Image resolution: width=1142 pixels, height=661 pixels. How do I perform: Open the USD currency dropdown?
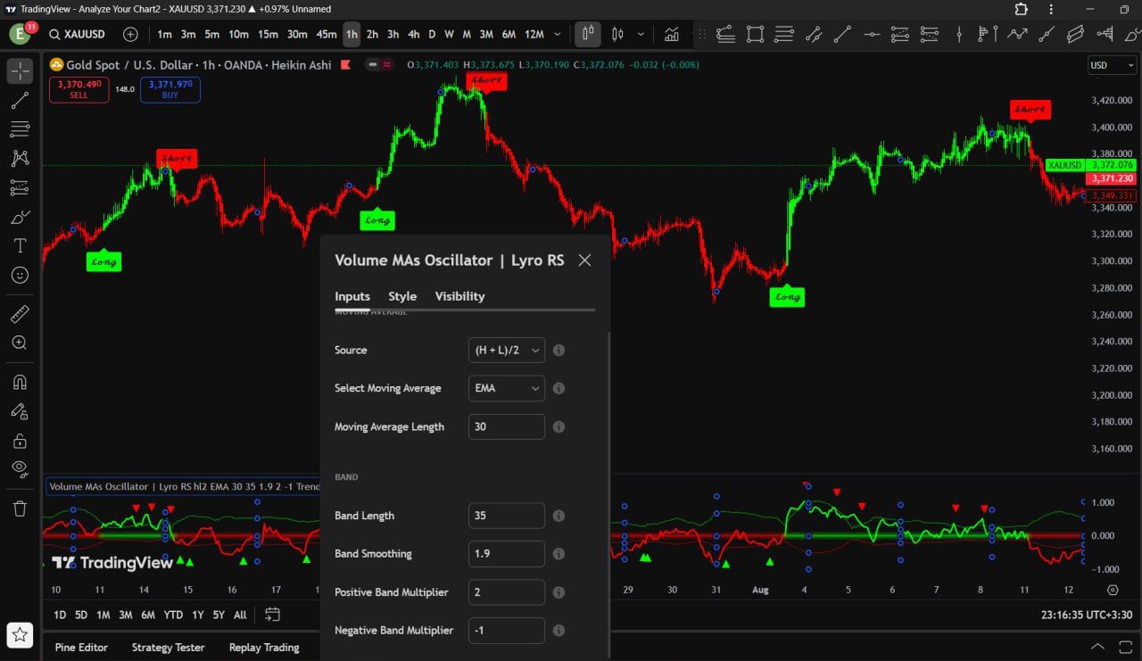pos(1112,65)
